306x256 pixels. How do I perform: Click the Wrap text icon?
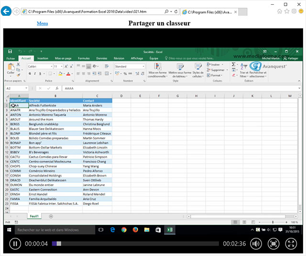click(x=107, y=67)
